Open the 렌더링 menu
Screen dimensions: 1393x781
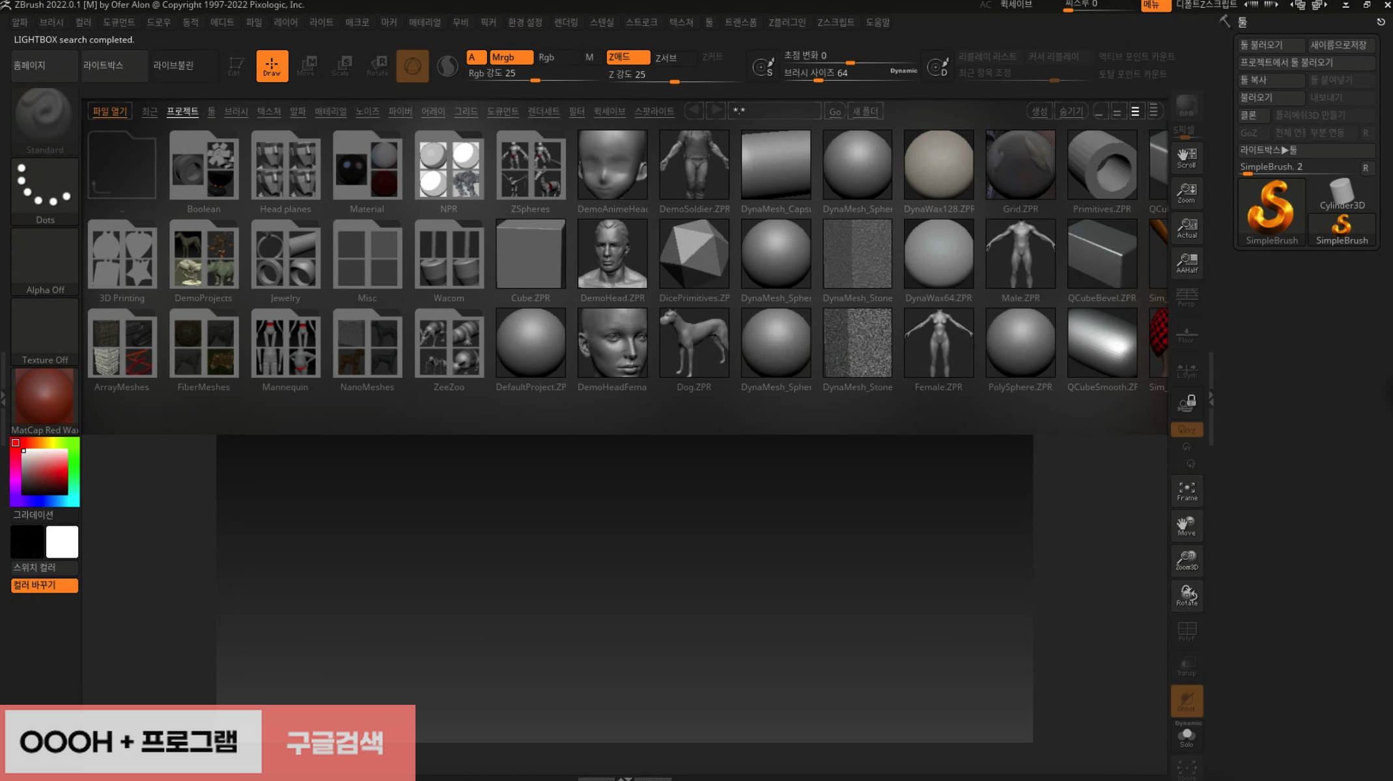tap(565, 22)
